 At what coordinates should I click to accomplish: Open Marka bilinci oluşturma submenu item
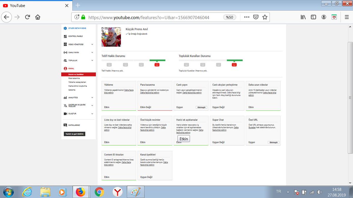coord(78,86)
